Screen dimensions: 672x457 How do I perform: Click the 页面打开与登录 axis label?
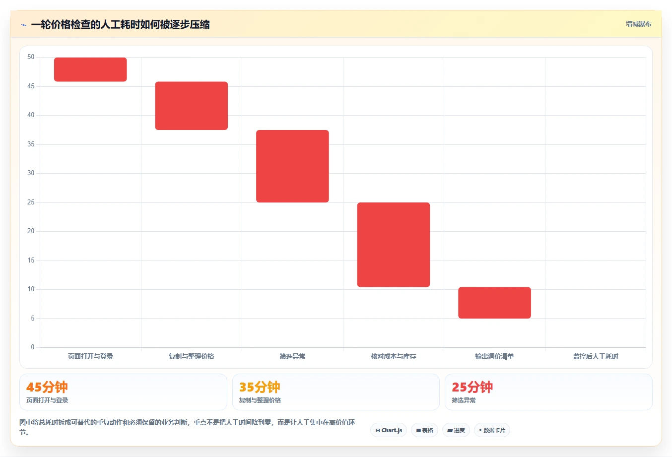click(x=90, y=356)
